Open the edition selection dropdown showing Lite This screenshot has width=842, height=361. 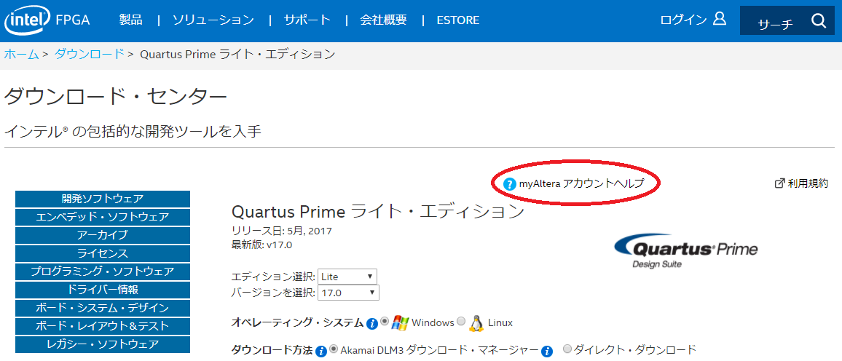coord(347,277)
